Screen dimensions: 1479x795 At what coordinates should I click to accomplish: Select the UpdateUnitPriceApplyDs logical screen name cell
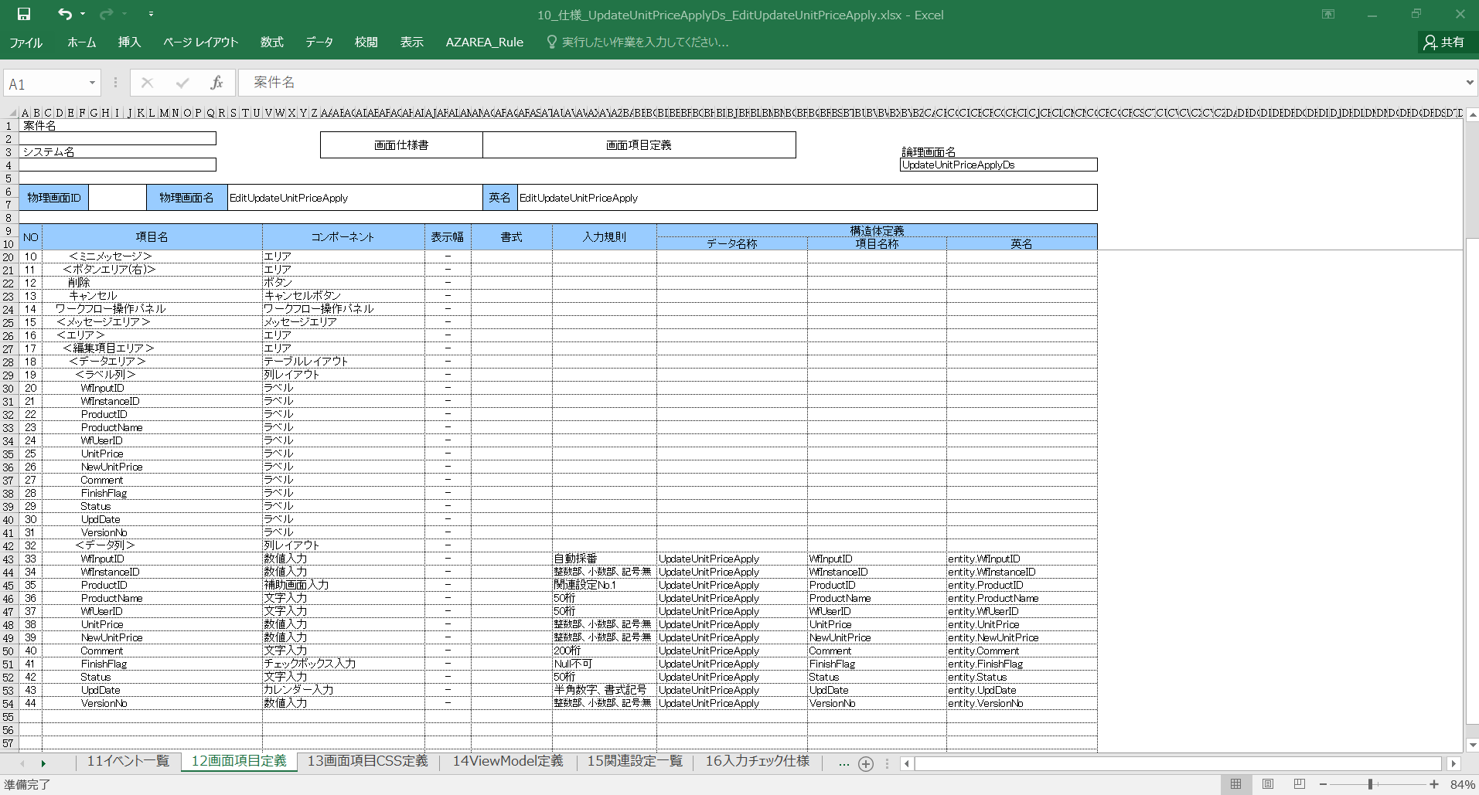(x=998, y=165)
